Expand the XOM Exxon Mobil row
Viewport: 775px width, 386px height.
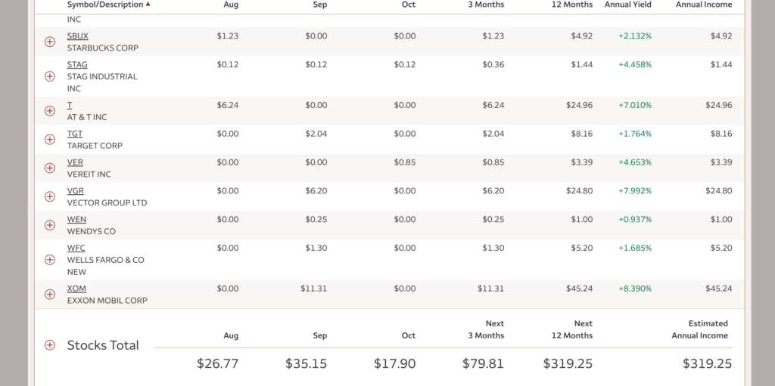[x=50, y=295]
